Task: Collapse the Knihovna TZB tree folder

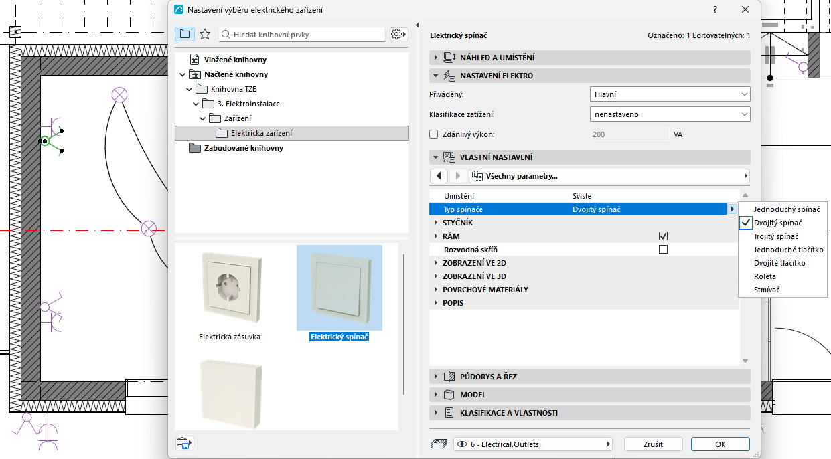Action: 190,89
